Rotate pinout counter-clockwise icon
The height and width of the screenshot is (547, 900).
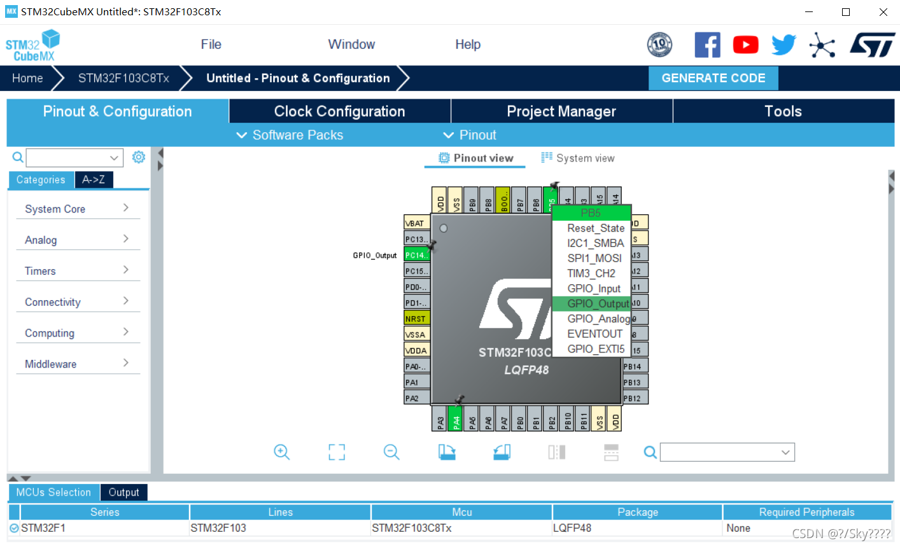click(x=502, y=452)
